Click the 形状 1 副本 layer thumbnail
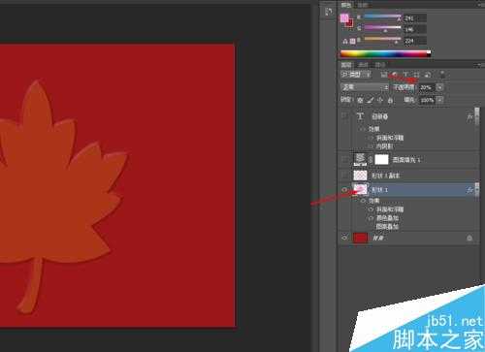Viewport: 485px width, 352px height. [360, 176]
